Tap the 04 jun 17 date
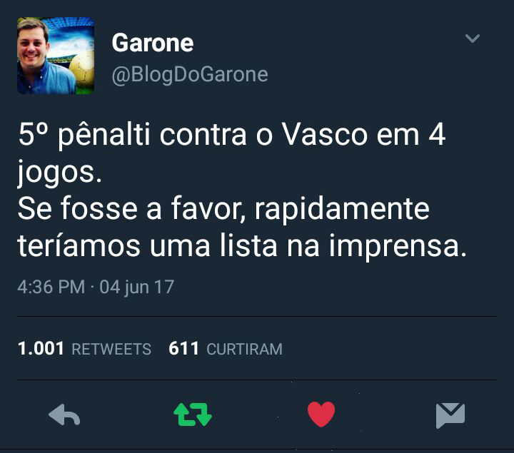 point(136,287)
